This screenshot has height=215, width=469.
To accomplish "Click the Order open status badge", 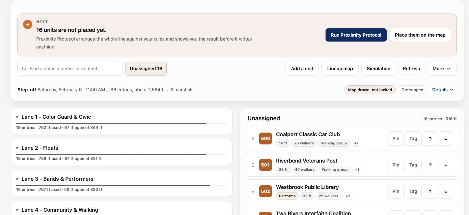I will 412,90.
